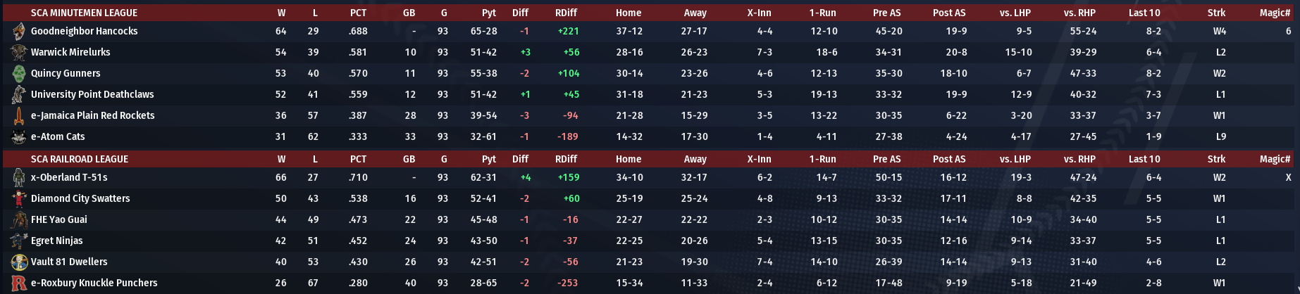Open the FHE Yao Guai team name link
The height and width of the screenshot is (294, 1300).
pos(58,219)
